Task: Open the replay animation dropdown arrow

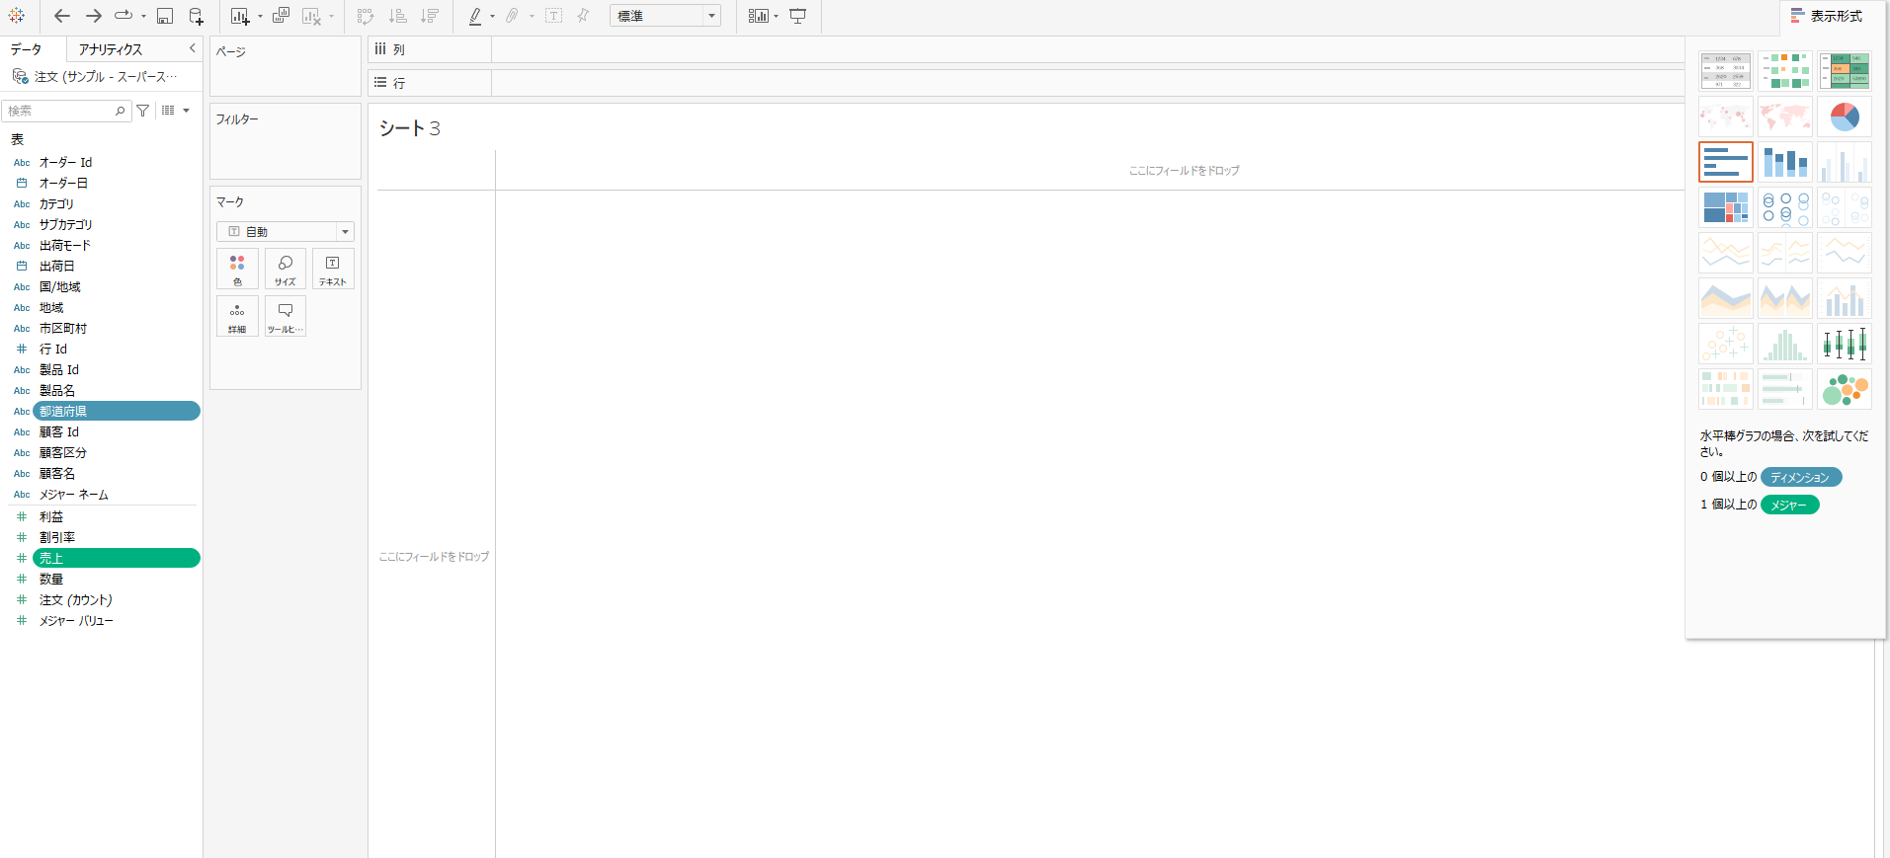Action: pos(143,17)
